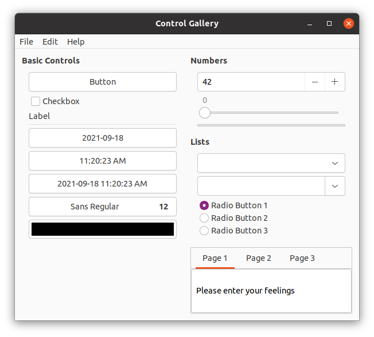Expand the first Lists combo box

tap(271, 163)
